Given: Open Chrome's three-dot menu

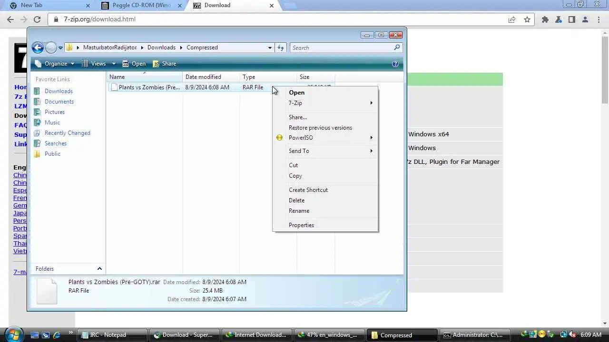Looking at the screenshot, I should pyautogui.click(x=599, y=19).
